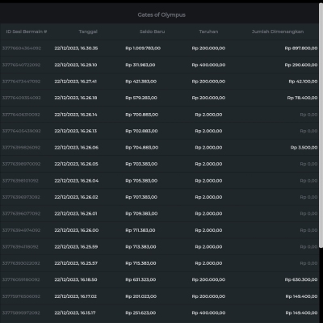Screen dimensions: 323x323
Task: Click Rp 149.400,00 in the 16.17.02 row
Action: click(x=301, y=296)
